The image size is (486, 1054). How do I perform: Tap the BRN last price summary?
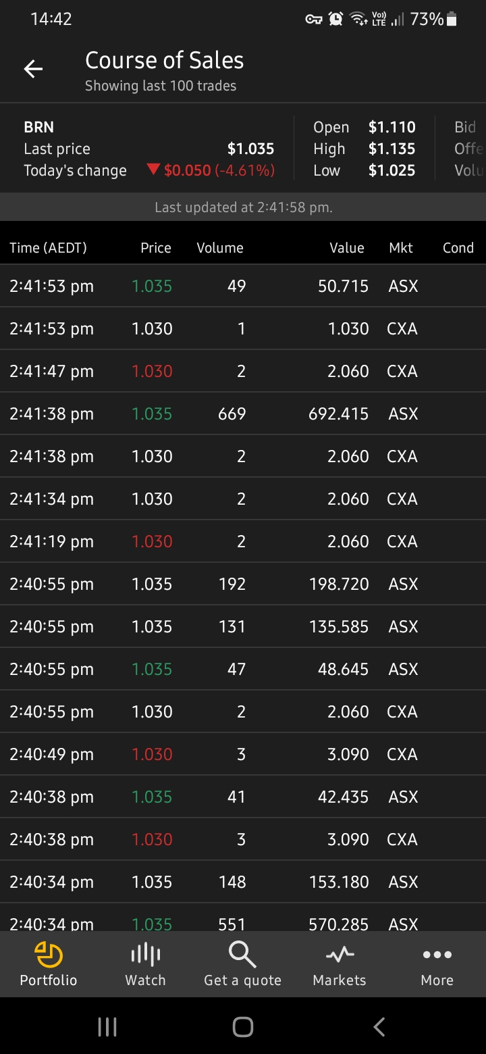point(148,149)
